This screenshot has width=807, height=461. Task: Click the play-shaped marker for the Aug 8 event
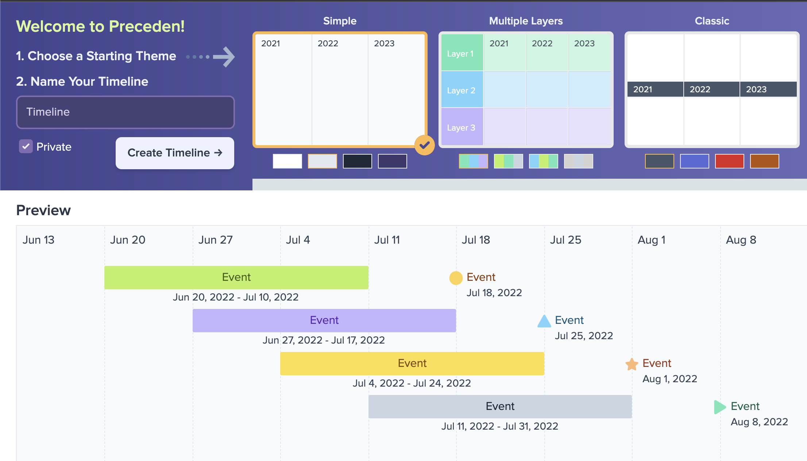tap(719, 407)
